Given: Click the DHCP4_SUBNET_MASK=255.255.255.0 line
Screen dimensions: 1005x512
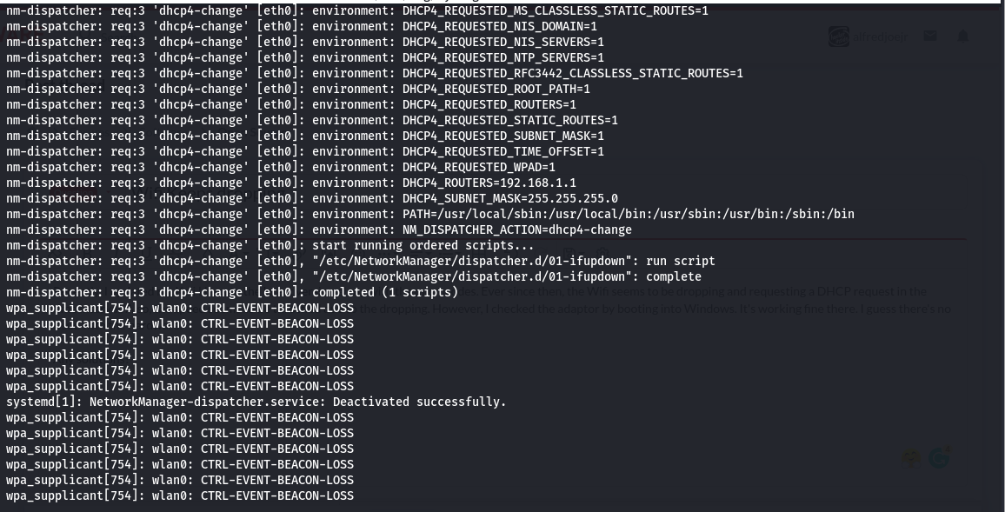Looking at the screenshot, I should tap(311, 198).
